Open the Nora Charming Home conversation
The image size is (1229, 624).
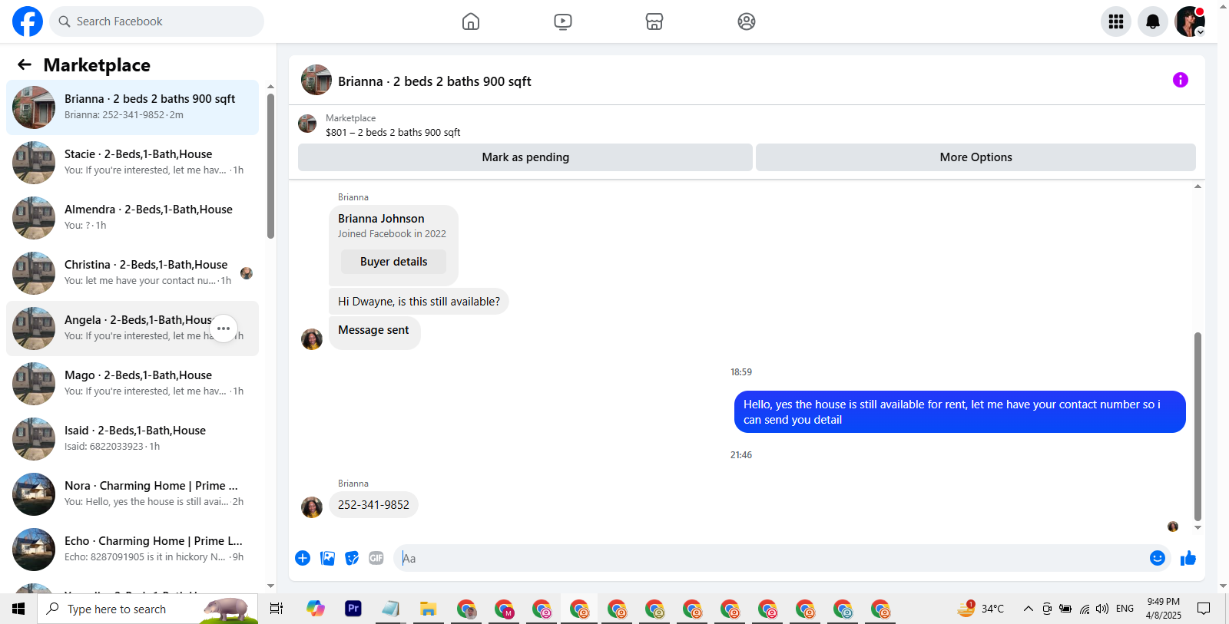[132, 494]
